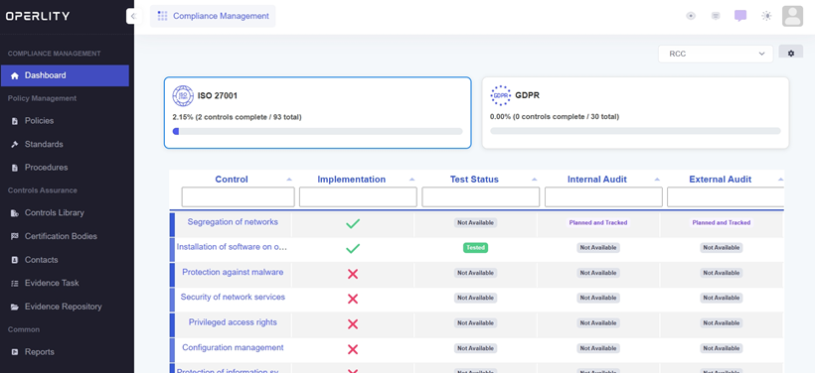This screenshot has height=373, width=815.
Task: Click the Controls Library folder icon
Action: (15, 213)
